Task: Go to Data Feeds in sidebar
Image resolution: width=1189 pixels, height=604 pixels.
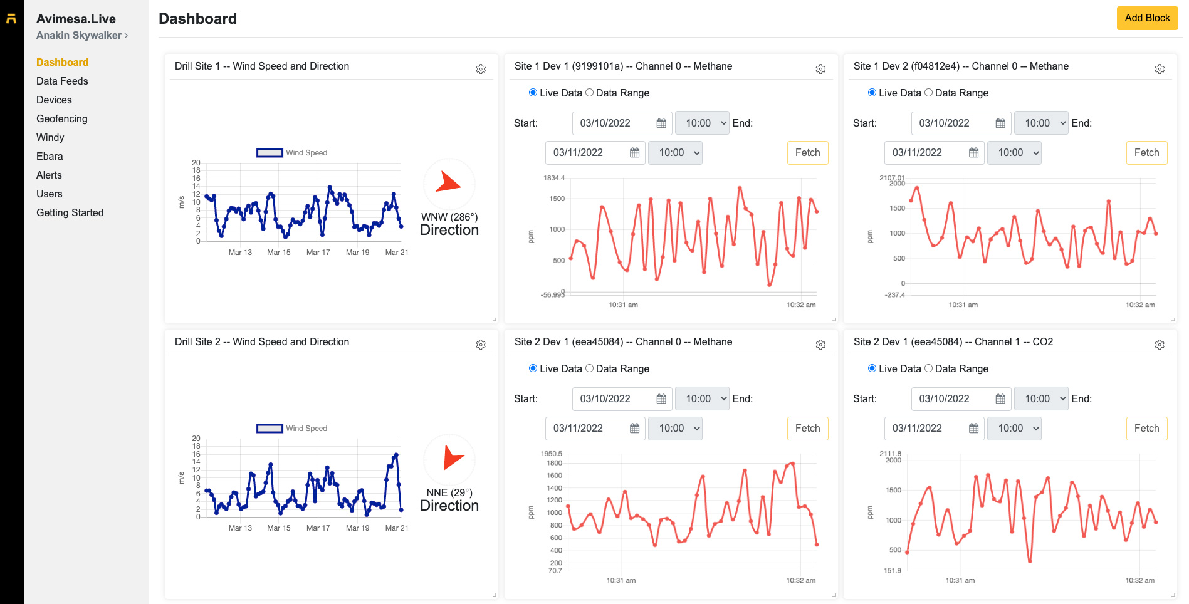Action: [62, 81]
